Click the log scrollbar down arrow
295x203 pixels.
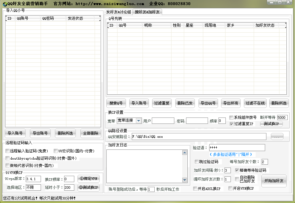184,180
